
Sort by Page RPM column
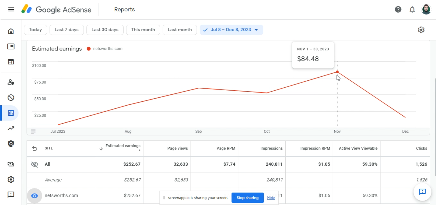226,148
